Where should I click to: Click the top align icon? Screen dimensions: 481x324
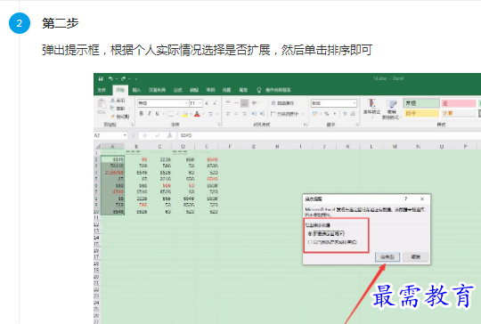[228, 102]
